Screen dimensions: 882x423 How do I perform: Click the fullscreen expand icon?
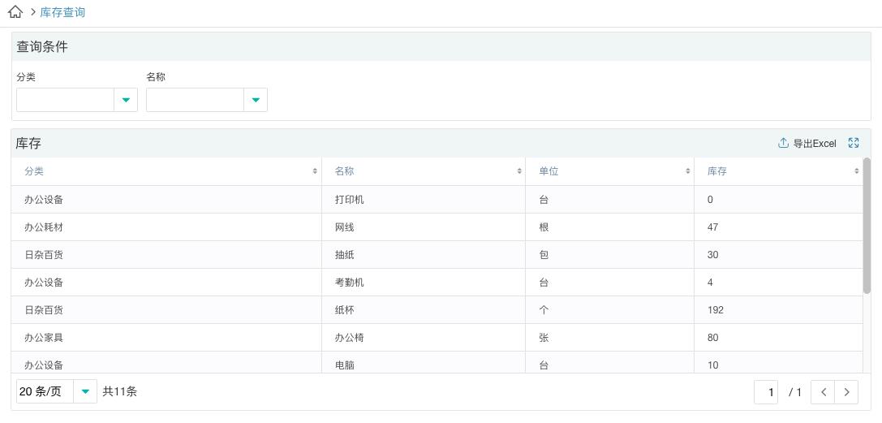(854, 143)
